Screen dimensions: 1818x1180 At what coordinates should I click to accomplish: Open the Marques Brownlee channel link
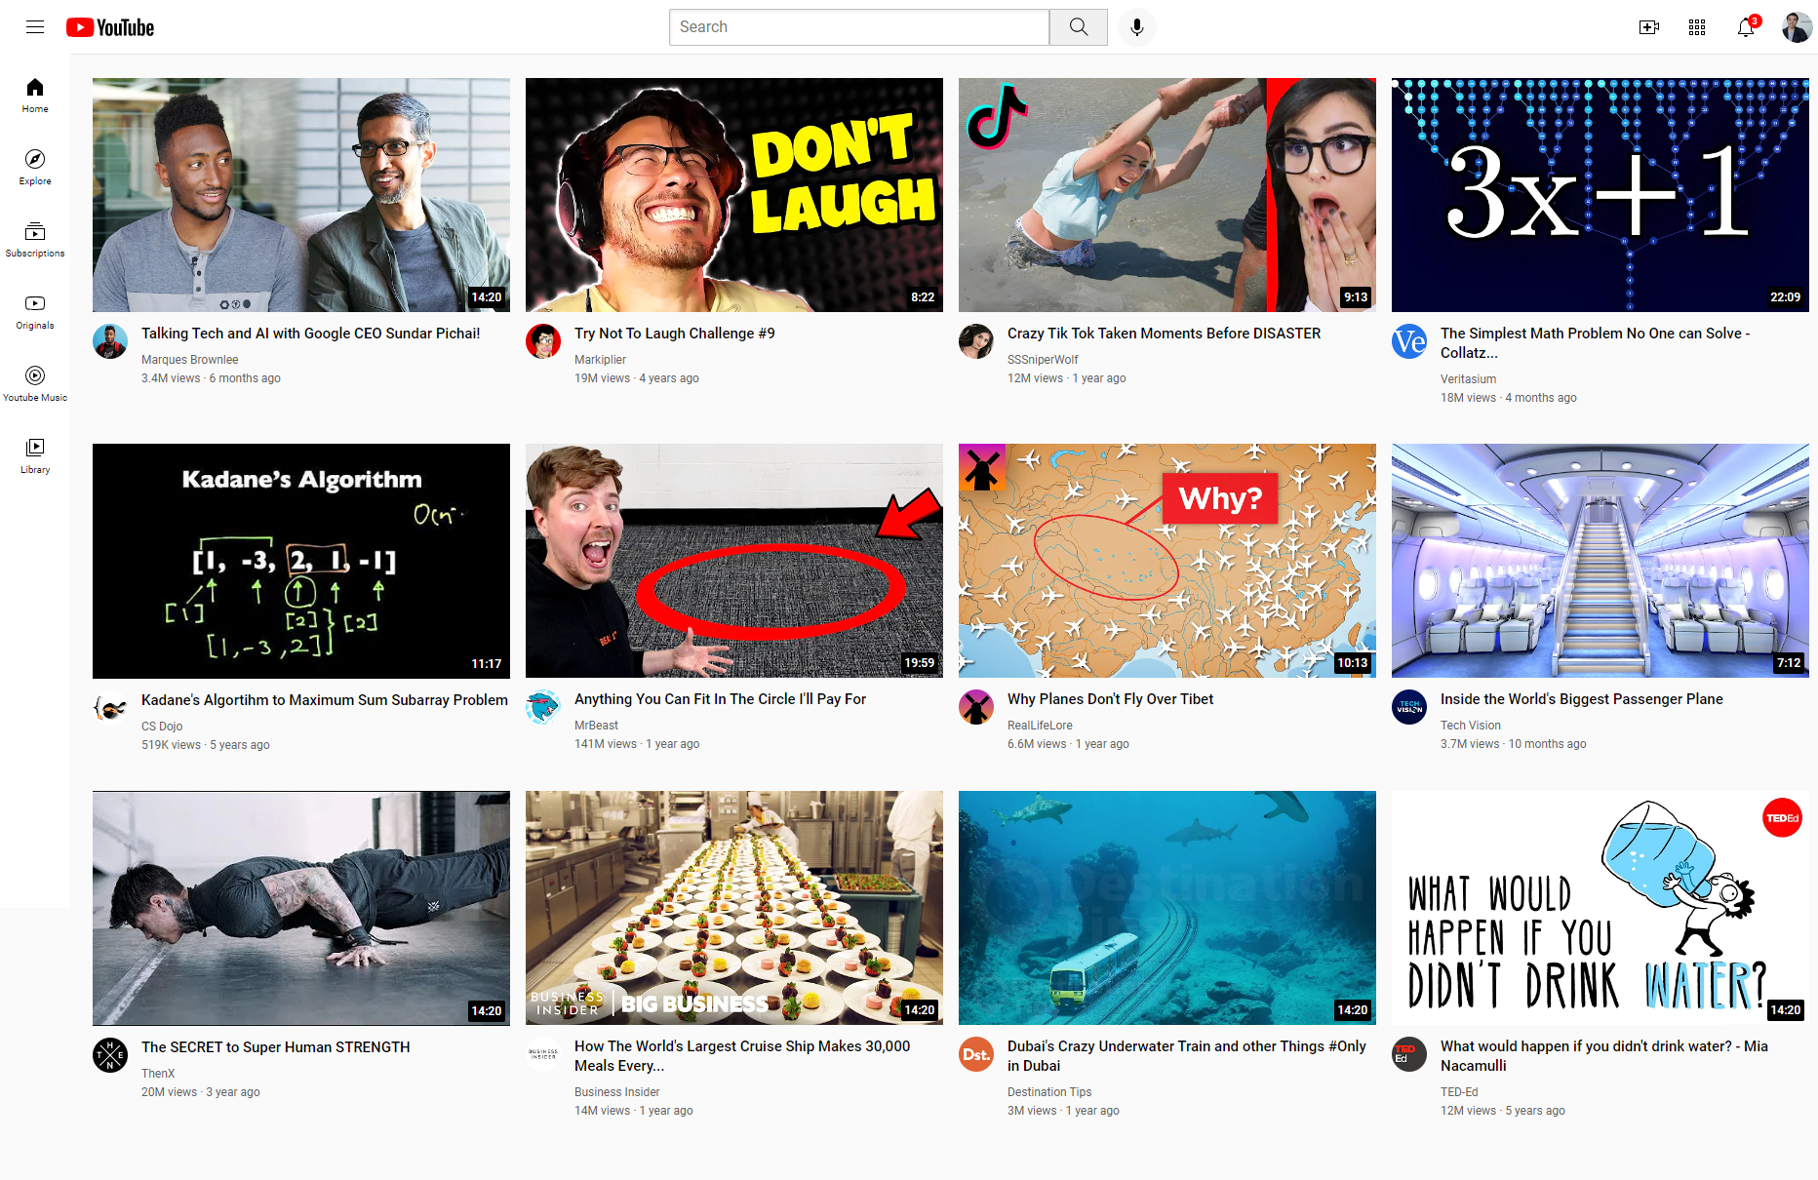(x=189, y=360)
